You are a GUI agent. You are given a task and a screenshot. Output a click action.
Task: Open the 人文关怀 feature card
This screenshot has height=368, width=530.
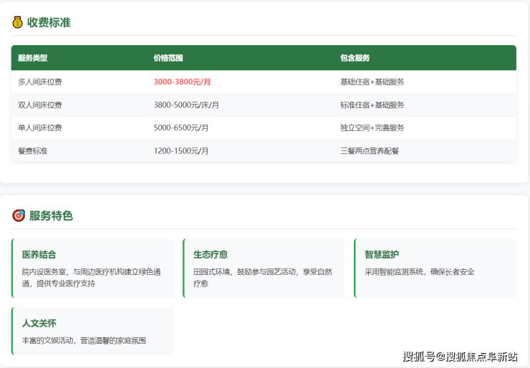point(93,331)
